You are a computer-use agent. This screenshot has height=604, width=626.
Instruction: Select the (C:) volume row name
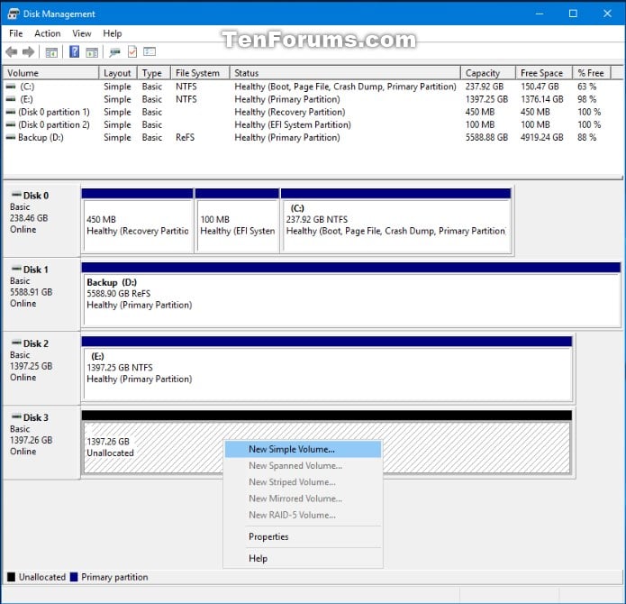point(27,87)
